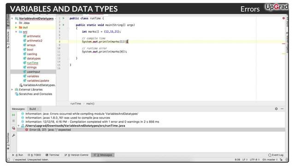The height and width of the screenshot is (166, 295).
Task: Collapse the runTime.java error file node
Action: 18,126
